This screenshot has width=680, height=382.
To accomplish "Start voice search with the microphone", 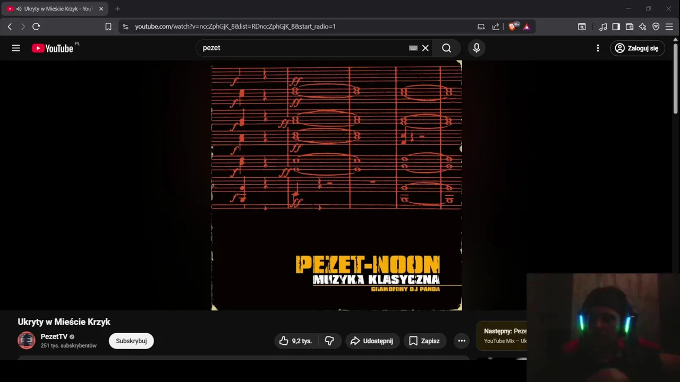I will 477,48.
